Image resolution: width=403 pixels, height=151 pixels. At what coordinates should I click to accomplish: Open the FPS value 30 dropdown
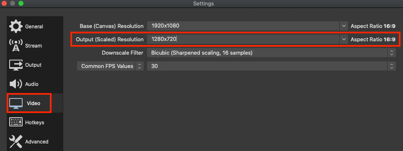point(271,66)
